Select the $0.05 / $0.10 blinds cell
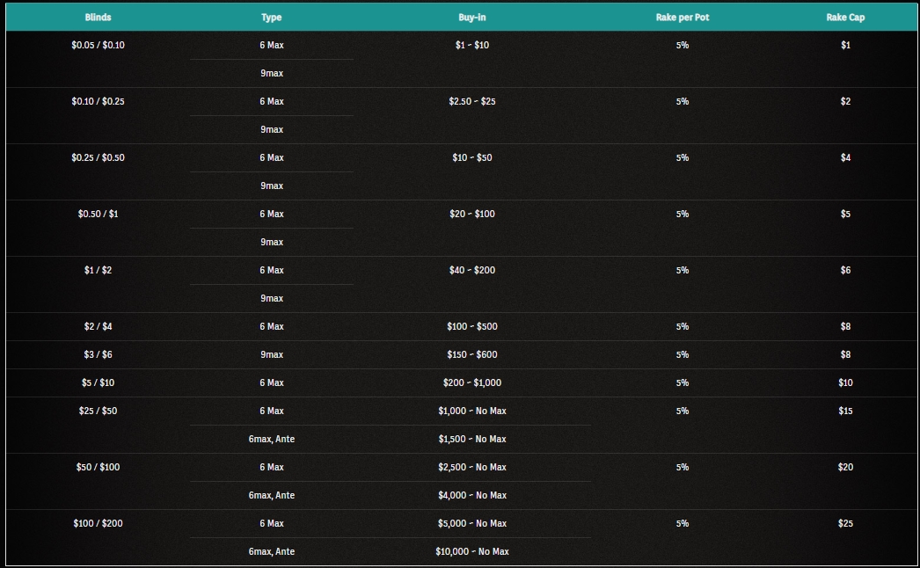Viewport: 920px width, 568px height. [x=98, y=45]
